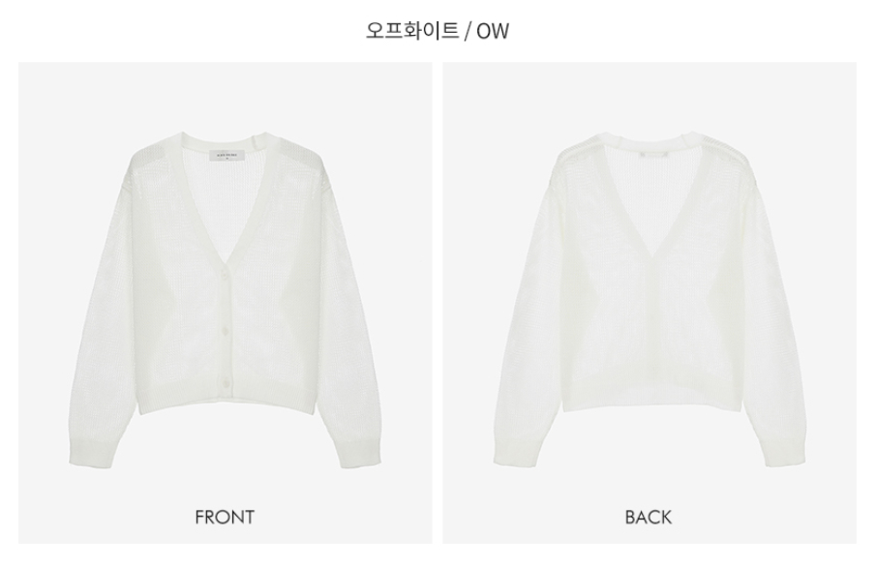
Task: Click the OW color code text
Action: pos(493,31)
